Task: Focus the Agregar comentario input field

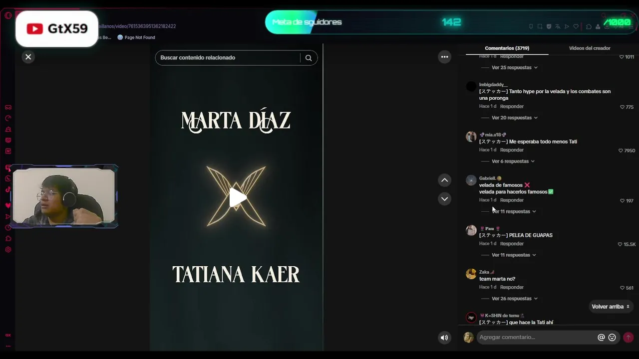Action: 536,338
